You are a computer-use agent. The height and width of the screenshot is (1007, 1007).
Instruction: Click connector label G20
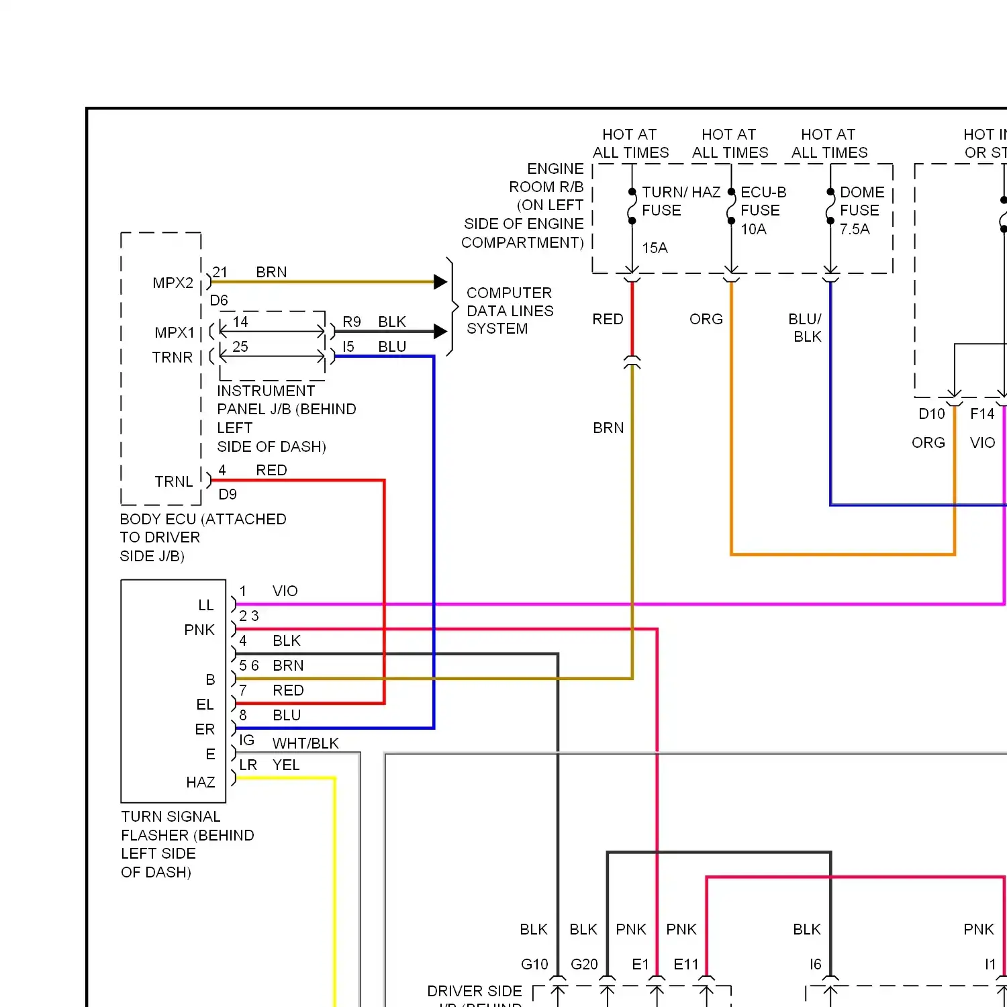click(584, 964)
